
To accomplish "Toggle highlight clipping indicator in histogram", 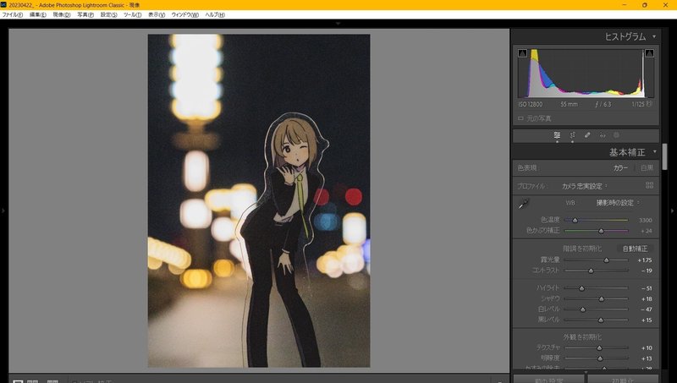I will (649, 53).
